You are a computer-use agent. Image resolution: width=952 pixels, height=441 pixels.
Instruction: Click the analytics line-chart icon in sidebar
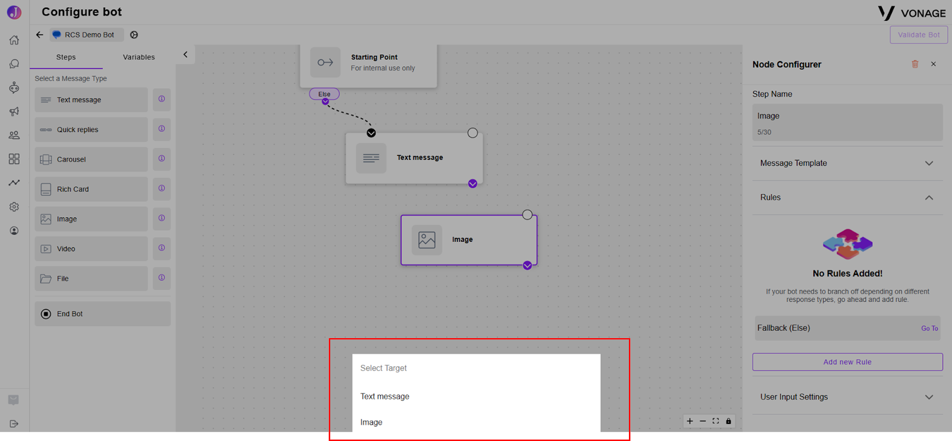(14, 182)
